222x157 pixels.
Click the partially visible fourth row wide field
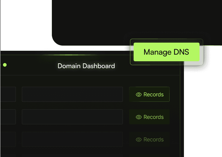click(x=72, y=155)
